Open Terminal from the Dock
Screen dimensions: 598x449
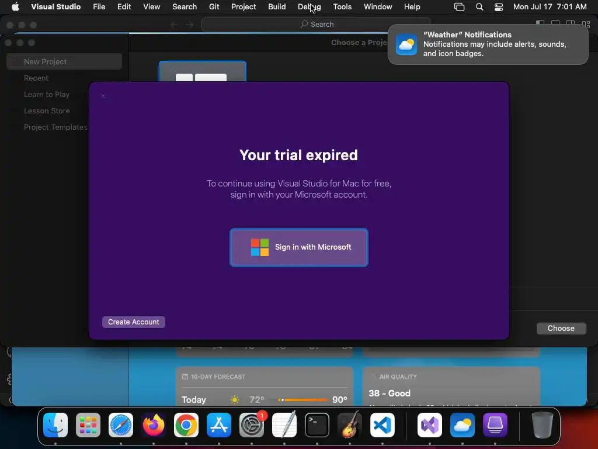[x=317, y=425]
